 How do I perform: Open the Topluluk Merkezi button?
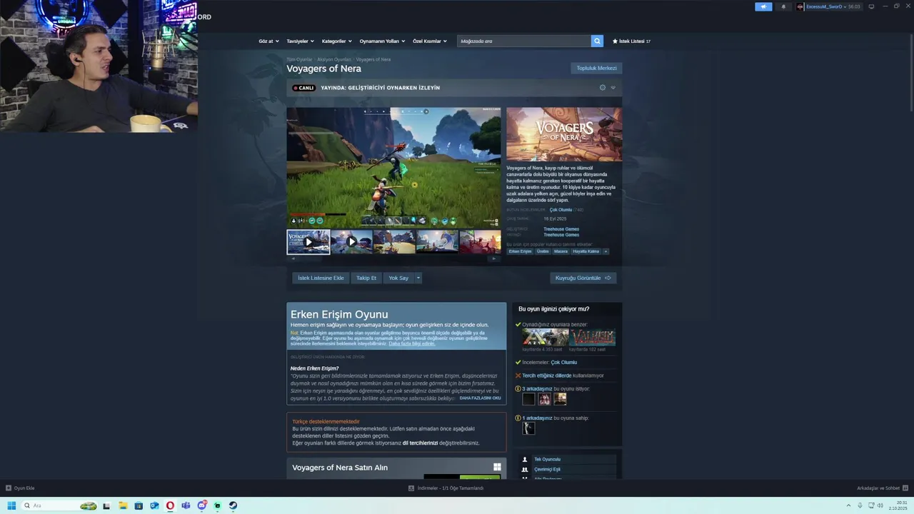tap(596, 68)
